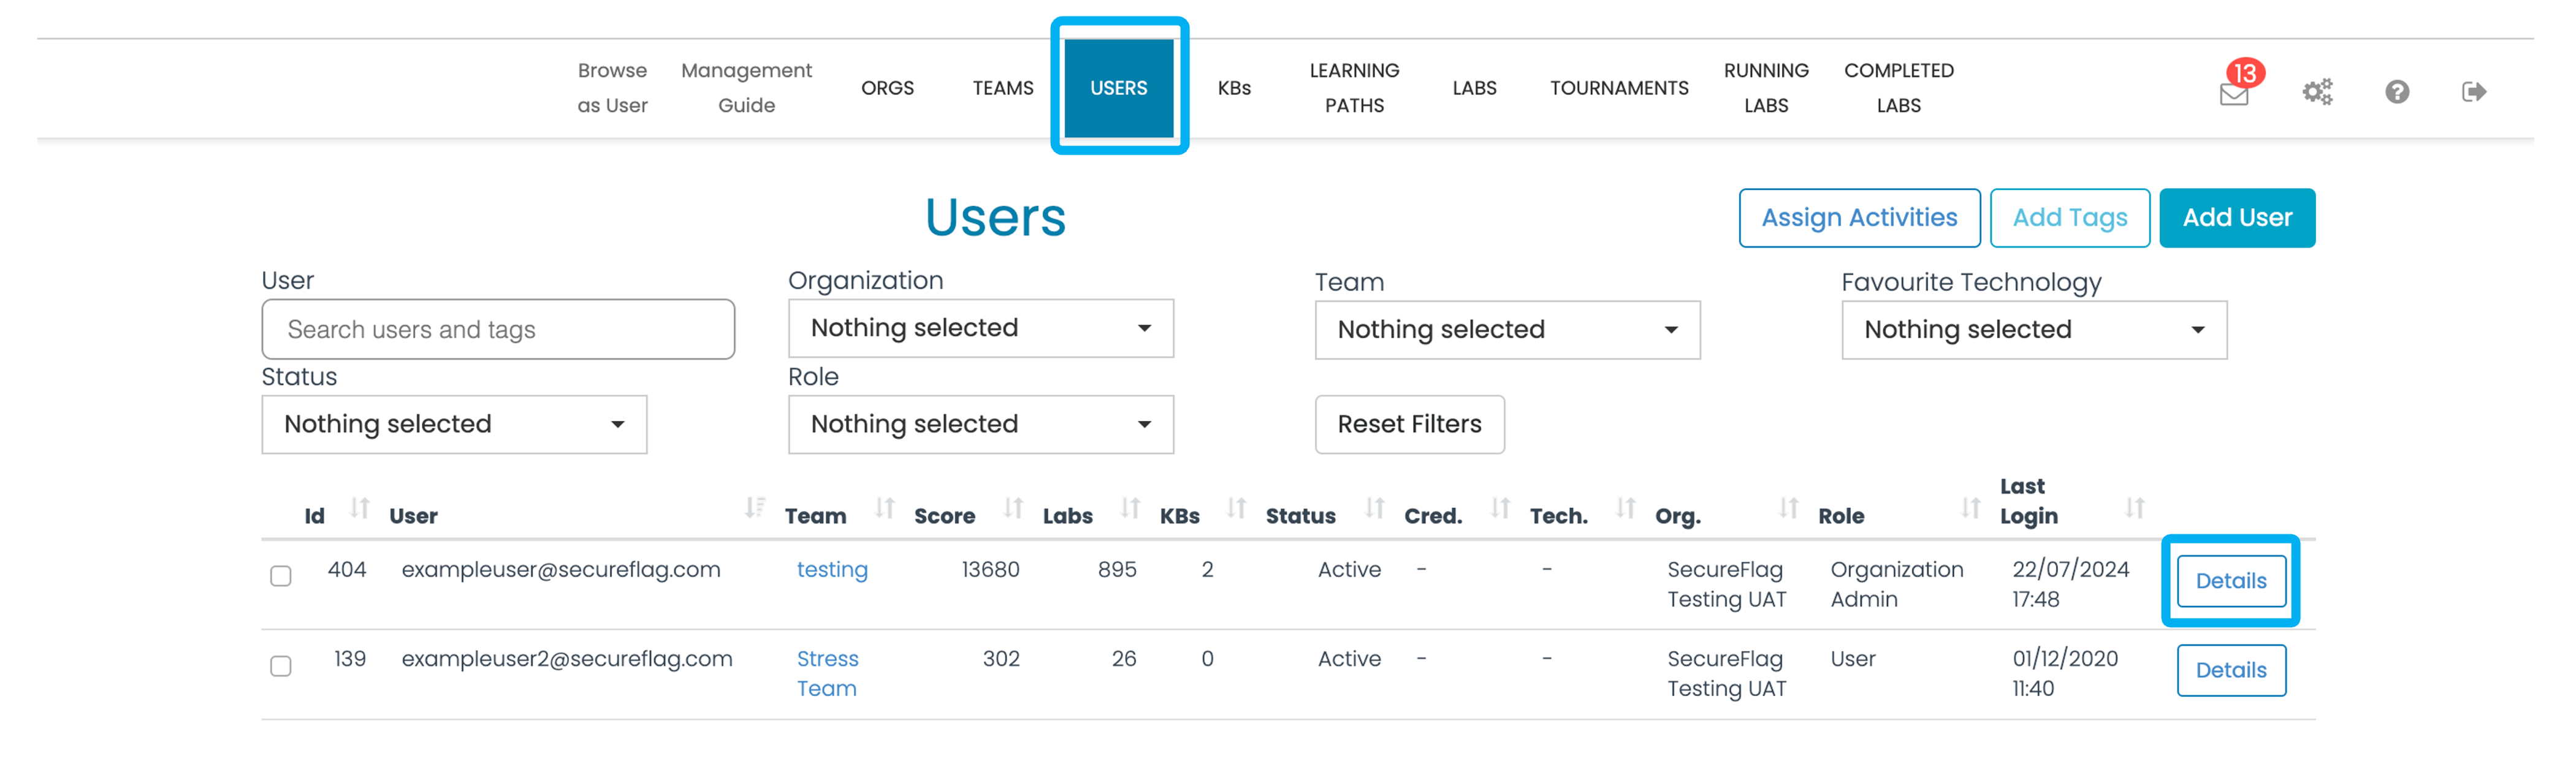2576x761 pixels.
Task: Sort table by Team column arrows
Action: coord(885,508)
